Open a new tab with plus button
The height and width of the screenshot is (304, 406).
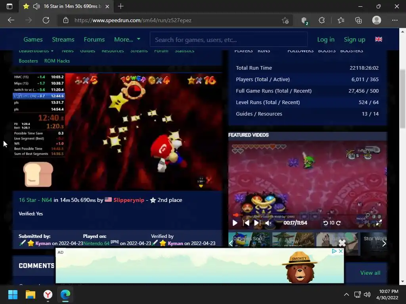pos(121,6)
